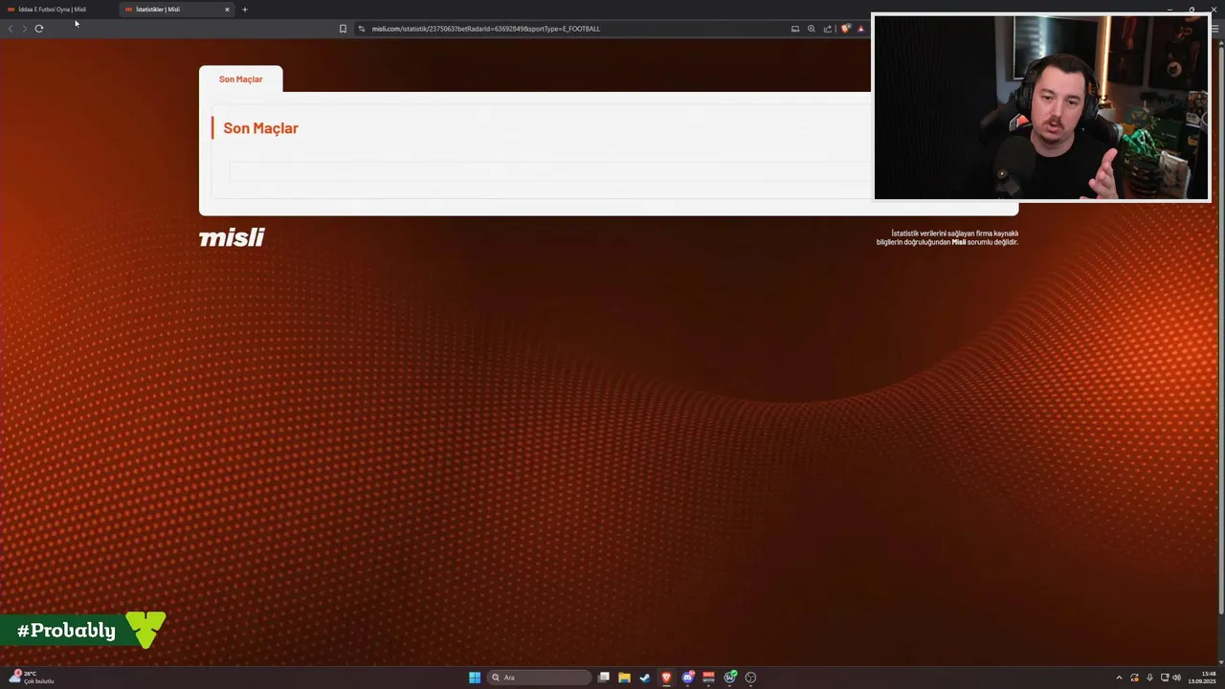Image resolution: width=1225 pixels, height=689 pixels.
Task: Click the zoom magnifier icon in address bar
Action: (812, 29)
